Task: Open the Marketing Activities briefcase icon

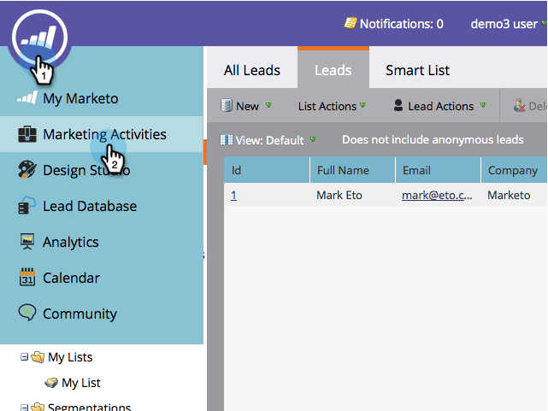Action: click(27, 134)
